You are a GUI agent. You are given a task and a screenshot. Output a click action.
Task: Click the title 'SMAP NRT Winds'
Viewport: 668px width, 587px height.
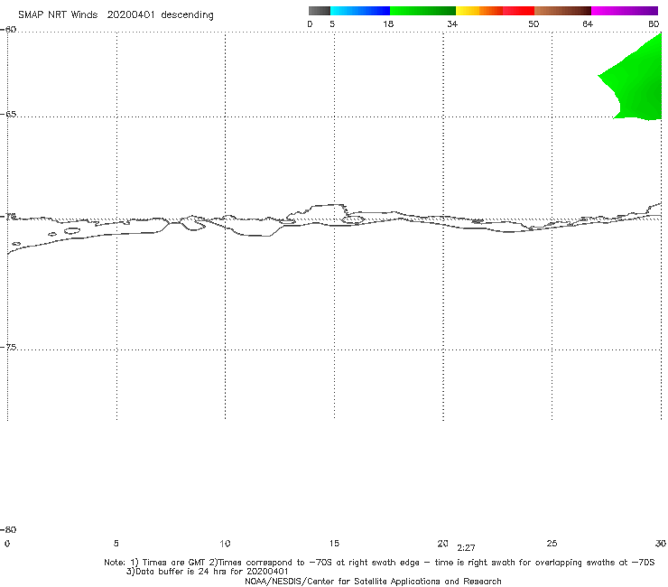[x=58, y=14]
